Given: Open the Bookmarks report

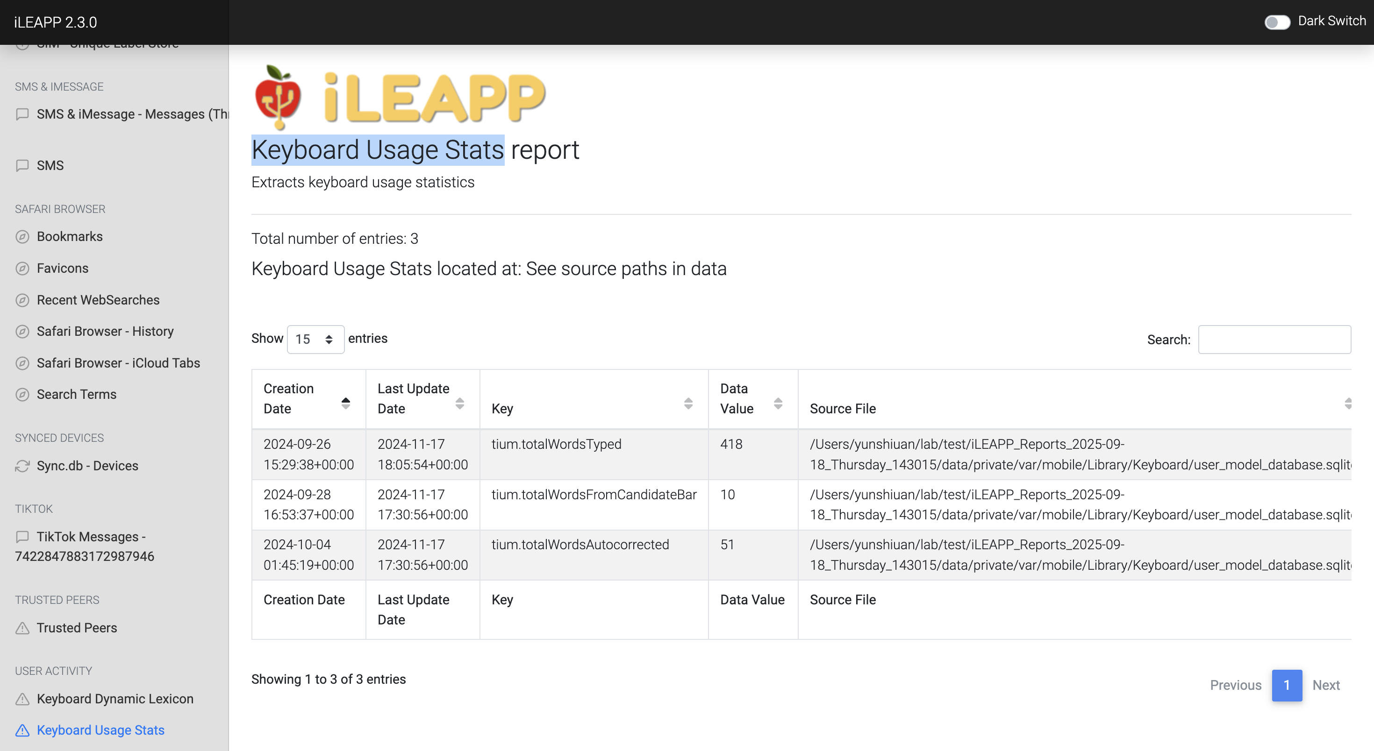Looking at the screenshot, I should click(x=70, y=237).
